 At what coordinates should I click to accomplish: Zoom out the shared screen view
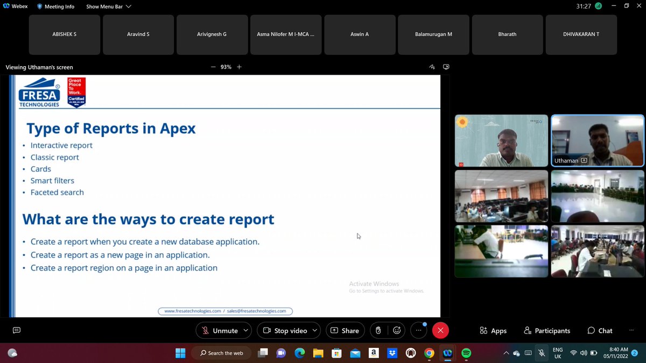213,67
